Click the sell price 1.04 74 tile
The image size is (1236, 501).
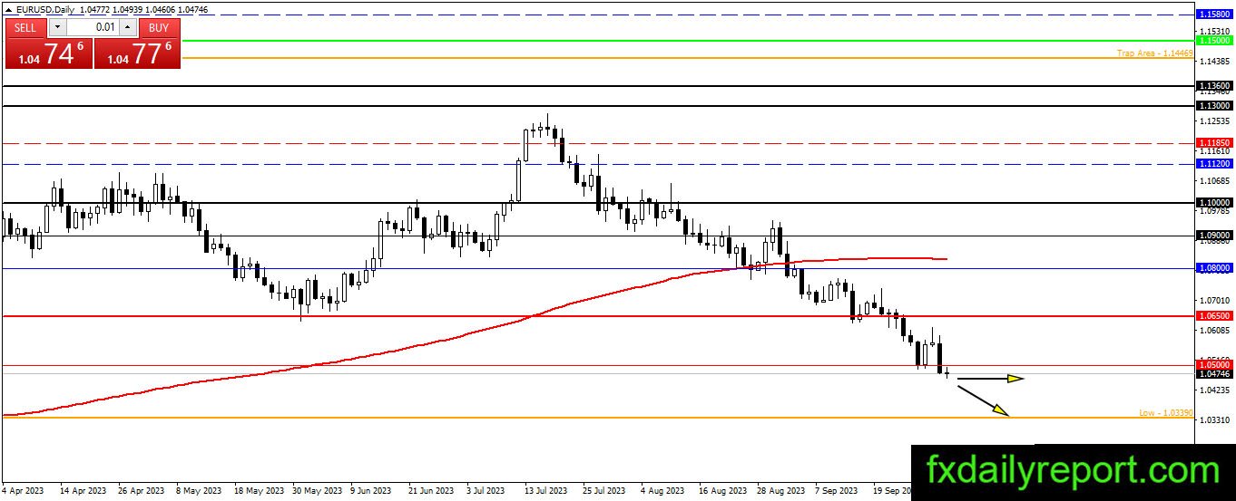tap(48, 53)
